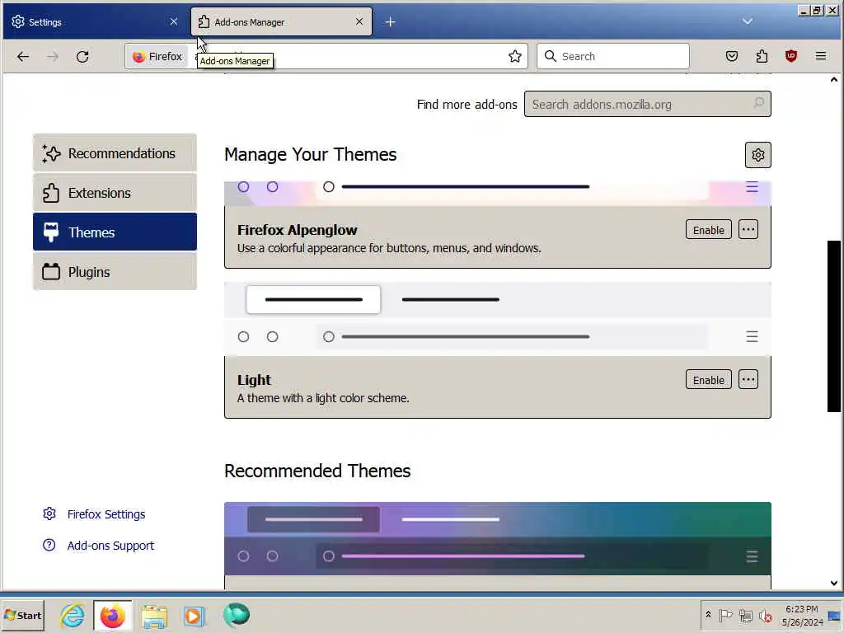Open Recommendations category
The height and width of the screenshot is (633, 844).
pyautogui.click(x=115, y=153)
